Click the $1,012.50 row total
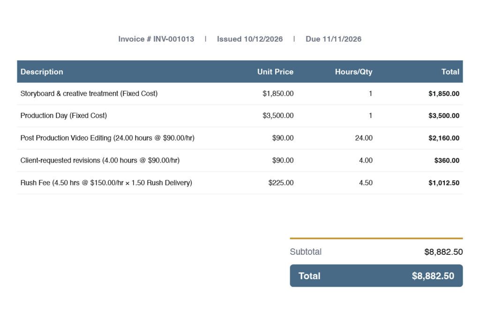 444,183
